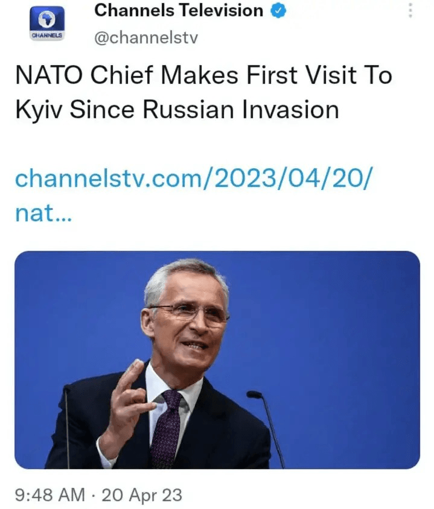
Task: Click the Kyiv Since Russian Invasion text line
Action: coord(177,110)
